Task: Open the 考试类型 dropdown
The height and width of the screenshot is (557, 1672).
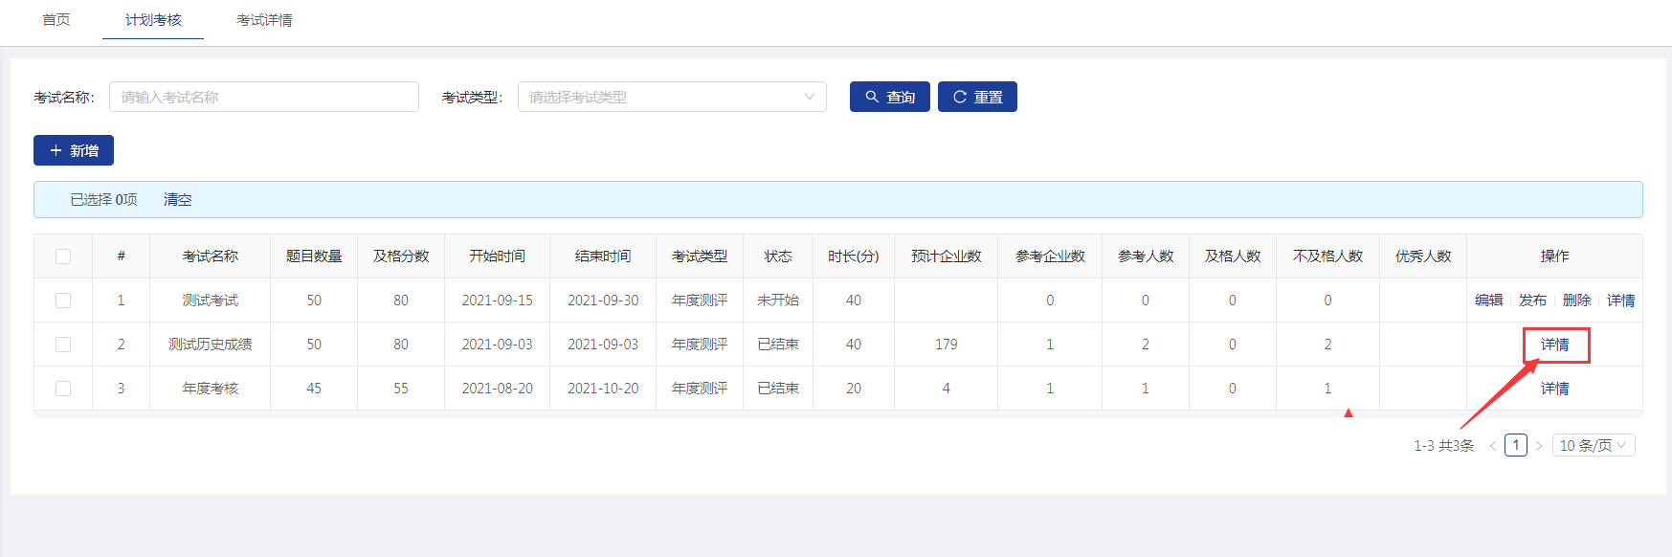Action: 671,97
